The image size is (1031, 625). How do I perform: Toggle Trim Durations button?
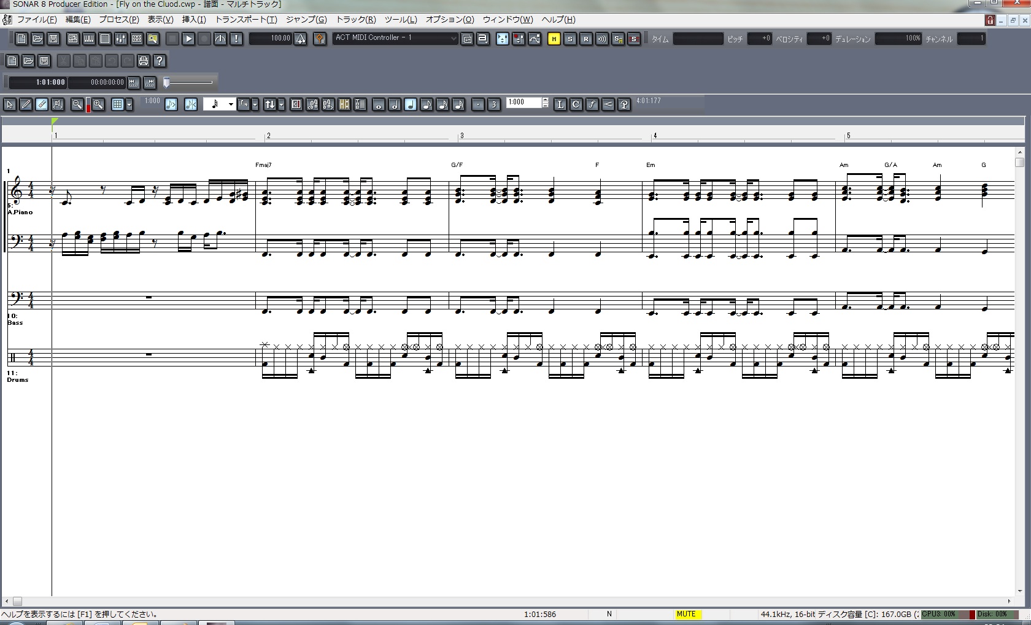tap(191, 104)
